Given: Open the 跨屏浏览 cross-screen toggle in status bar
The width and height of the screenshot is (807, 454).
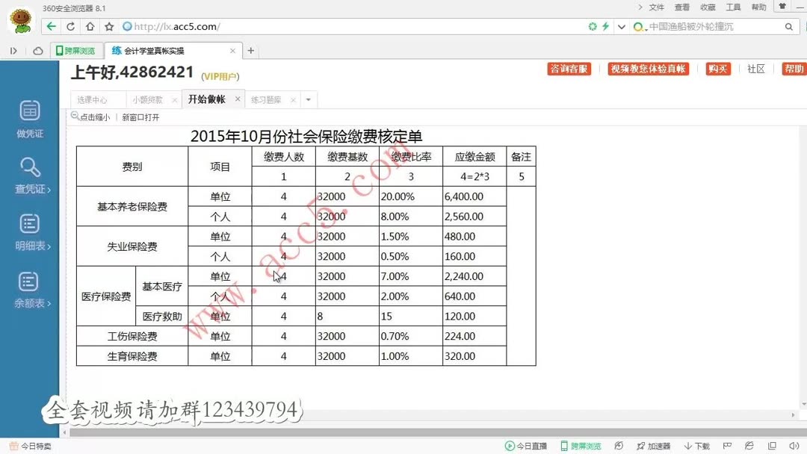Looking at the screenshot, I should click(x=581, y=445).
